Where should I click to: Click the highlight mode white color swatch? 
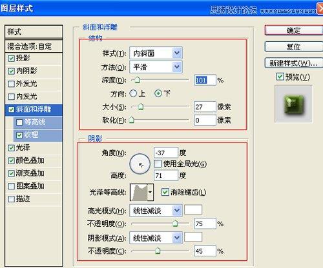coord(193,209)
